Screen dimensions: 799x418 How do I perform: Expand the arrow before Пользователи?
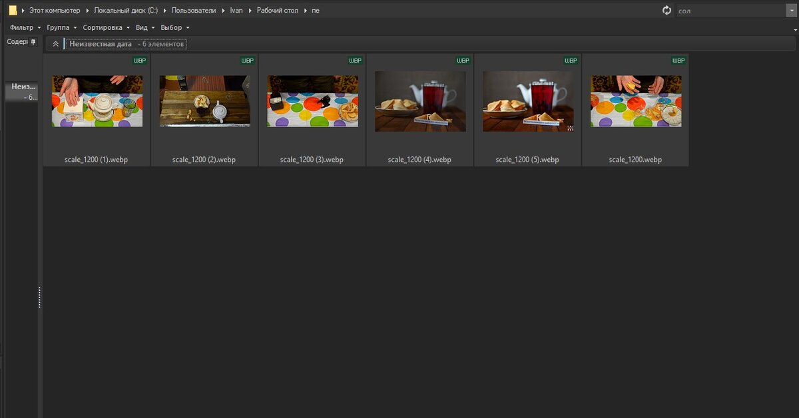click(x=166, y=11)
